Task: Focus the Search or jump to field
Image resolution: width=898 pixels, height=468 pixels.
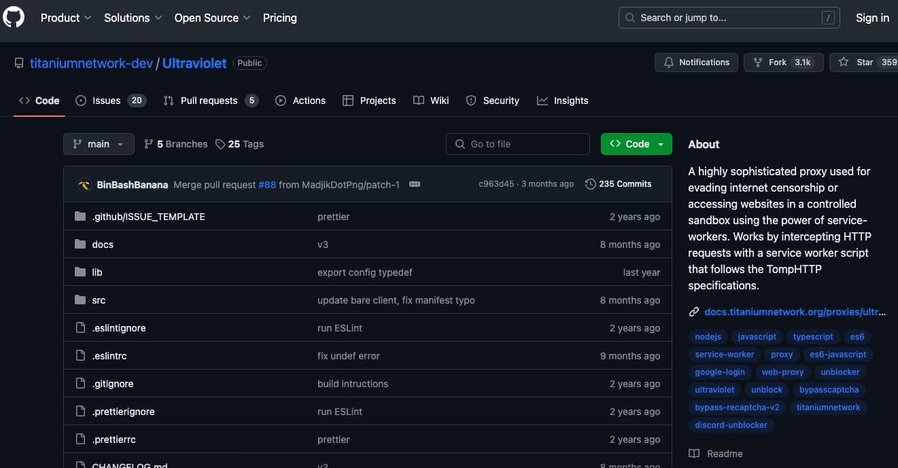Action: (729, 18)
